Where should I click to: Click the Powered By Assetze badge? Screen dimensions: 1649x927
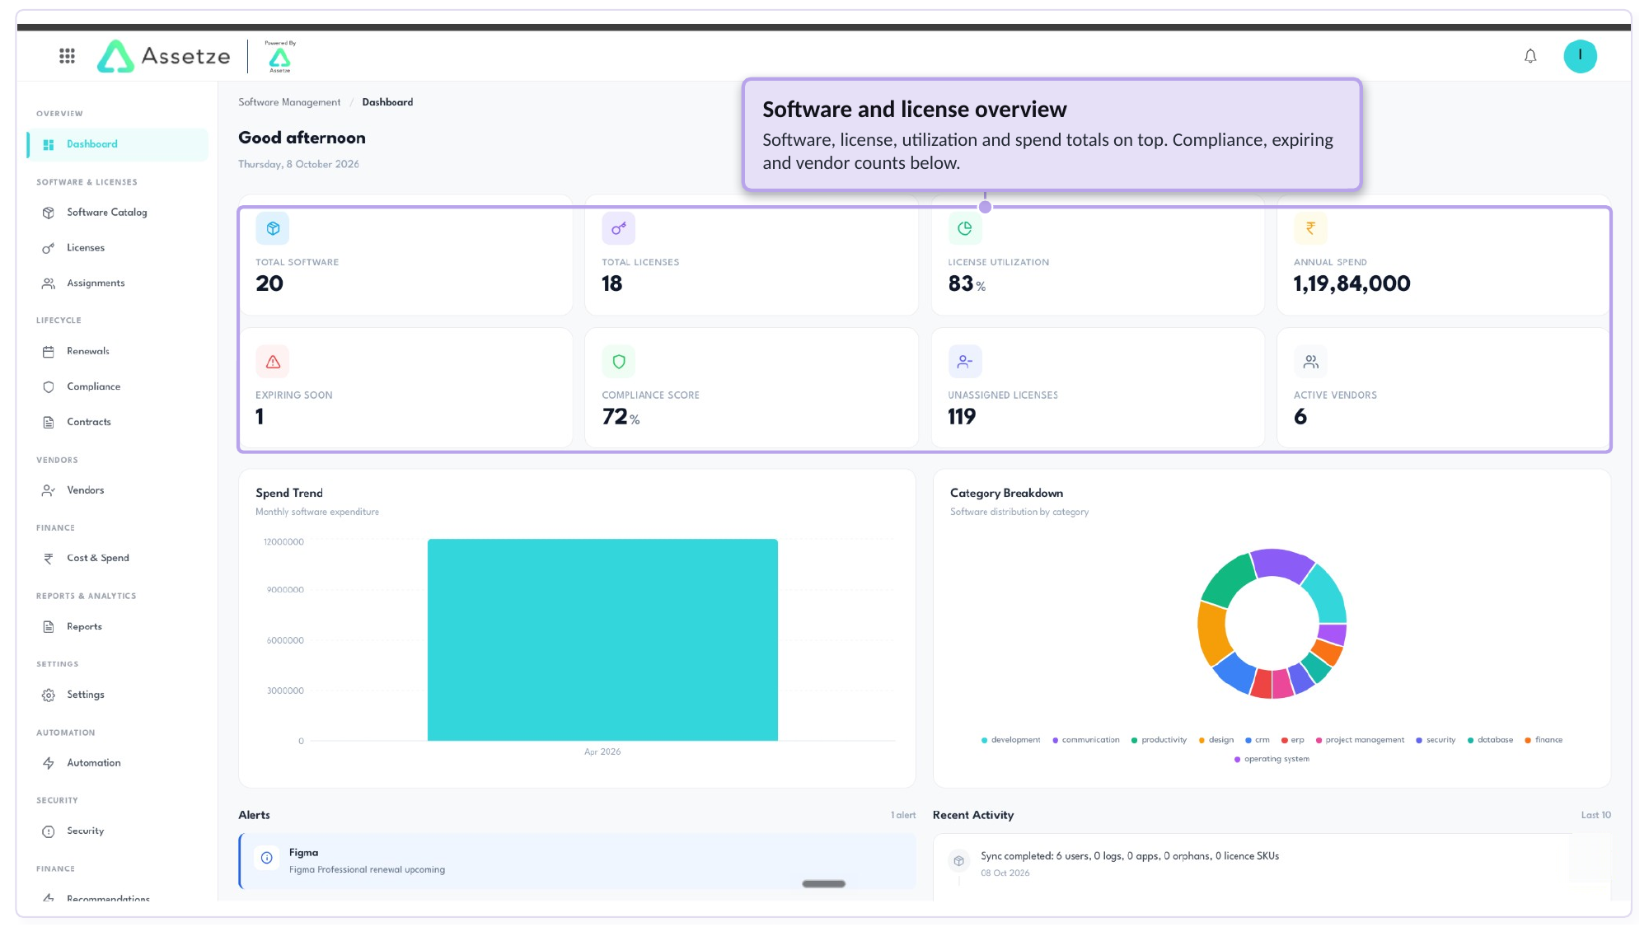click(280, 56)
